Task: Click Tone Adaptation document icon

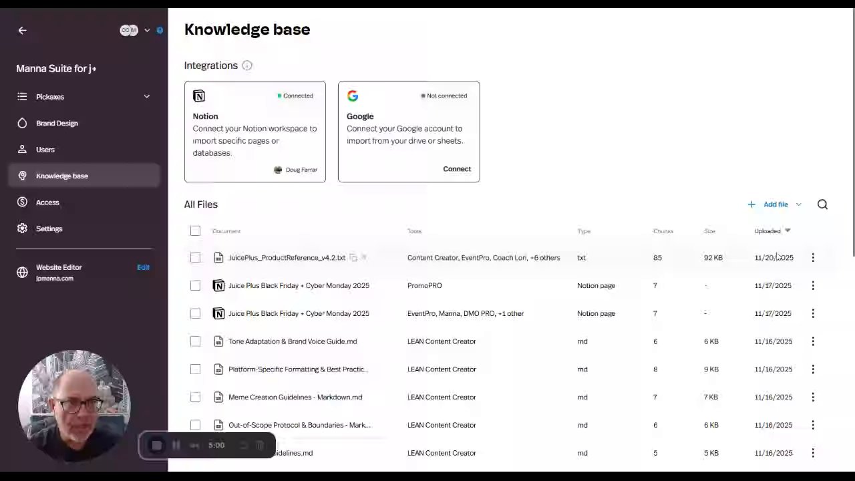Action: (218, 341)
